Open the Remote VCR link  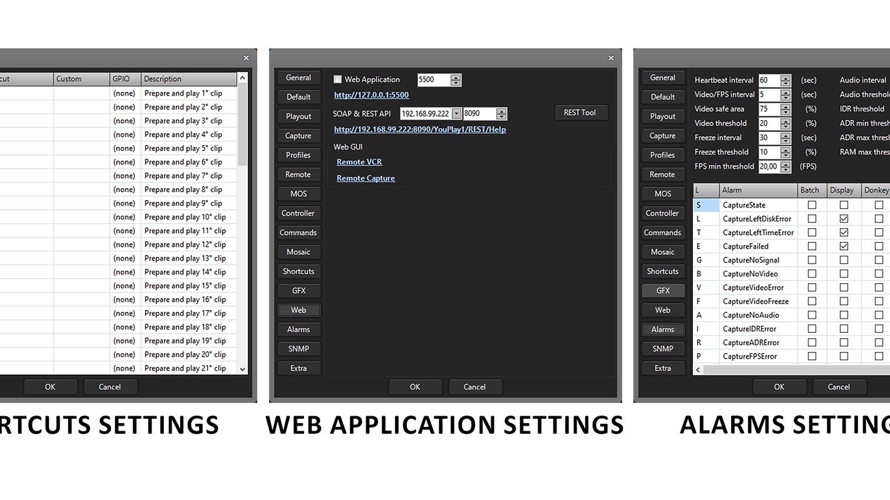click(x=359, y=162)
